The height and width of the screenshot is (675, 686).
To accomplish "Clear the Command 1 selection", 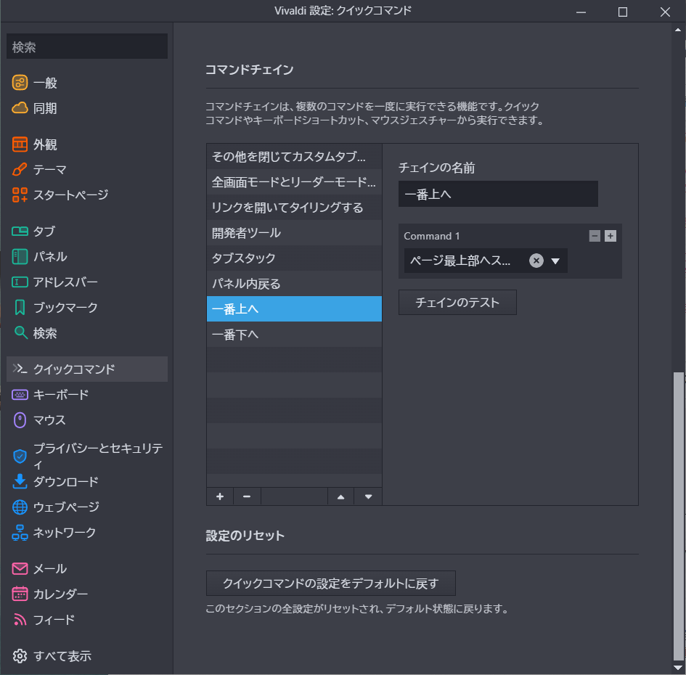I will (x=536, y=261).
